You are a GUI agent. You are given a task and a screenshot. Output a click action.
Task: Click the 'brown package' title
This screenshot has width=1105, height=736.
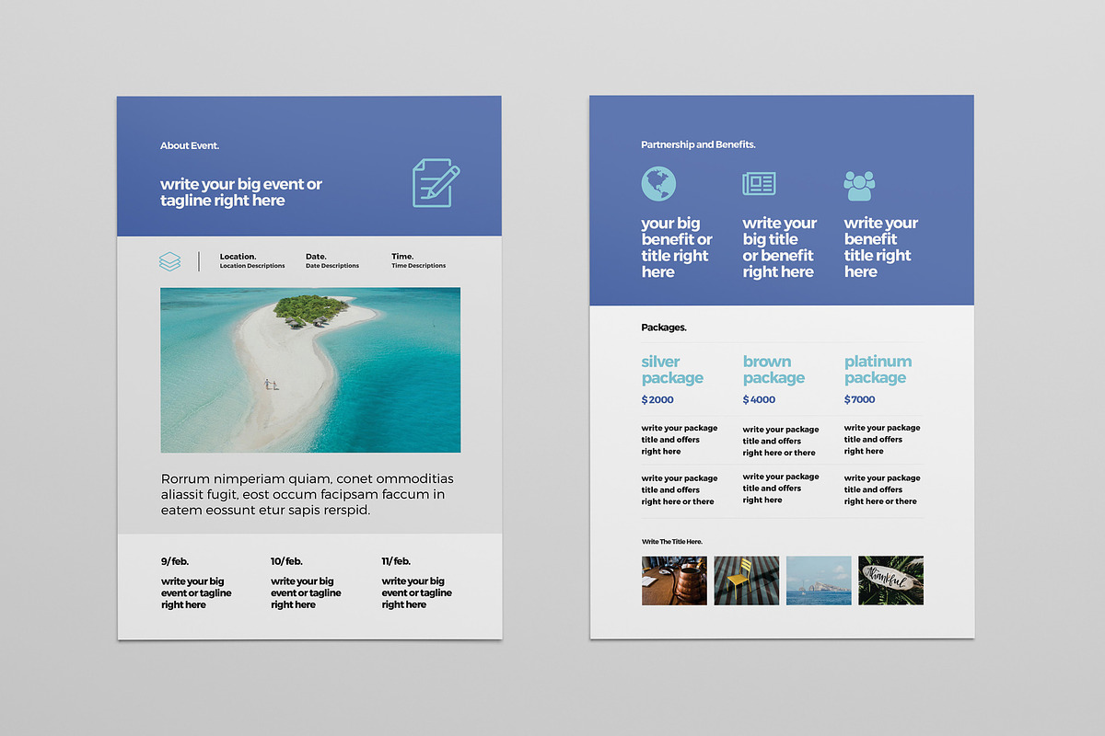773,370
